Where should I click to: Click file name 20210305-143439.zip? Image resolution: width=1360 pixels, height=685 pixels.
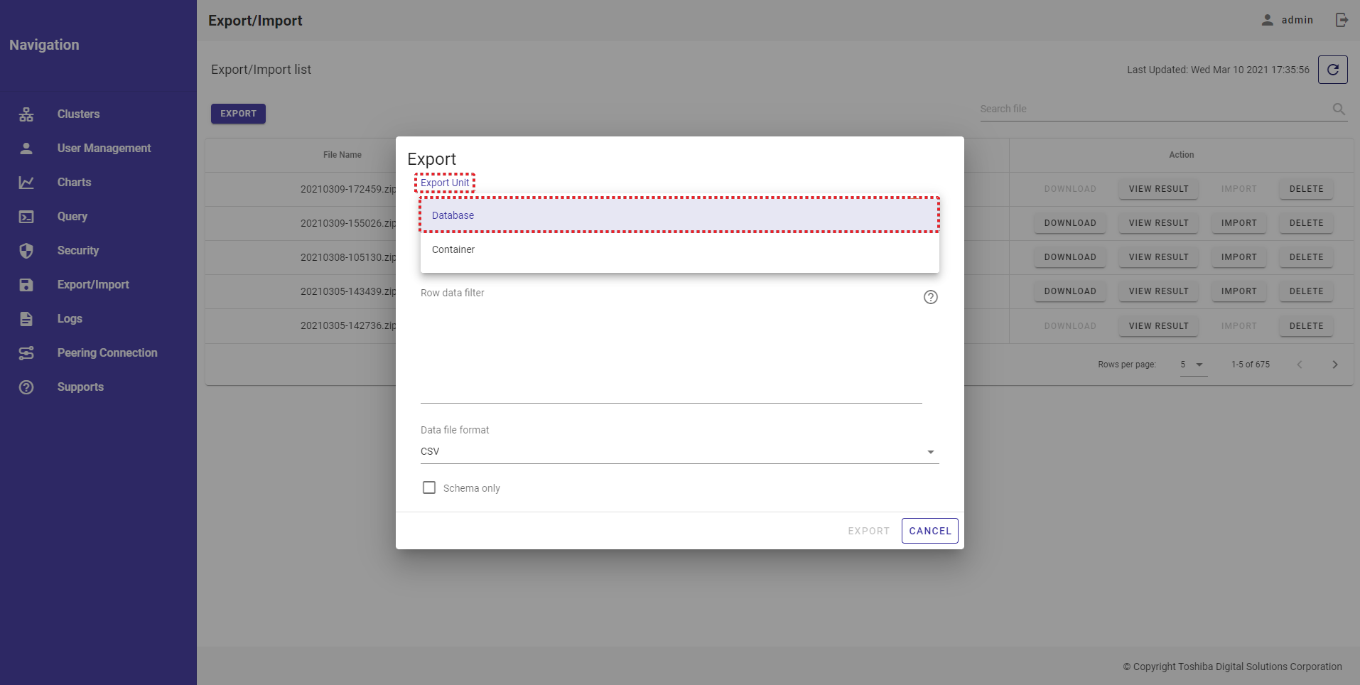tap(347, 291)
